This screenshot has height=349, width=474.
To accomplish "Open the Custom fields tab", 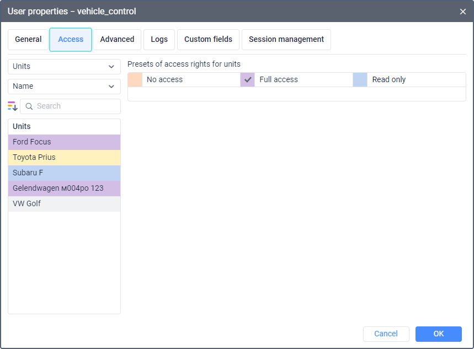I will 208,40.
